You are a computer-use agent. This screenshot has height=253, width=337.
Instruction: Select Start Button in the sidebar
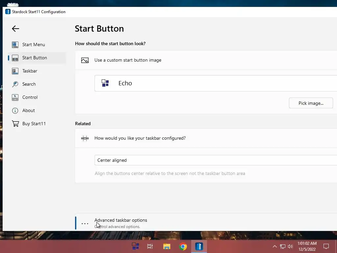point(37,58)
